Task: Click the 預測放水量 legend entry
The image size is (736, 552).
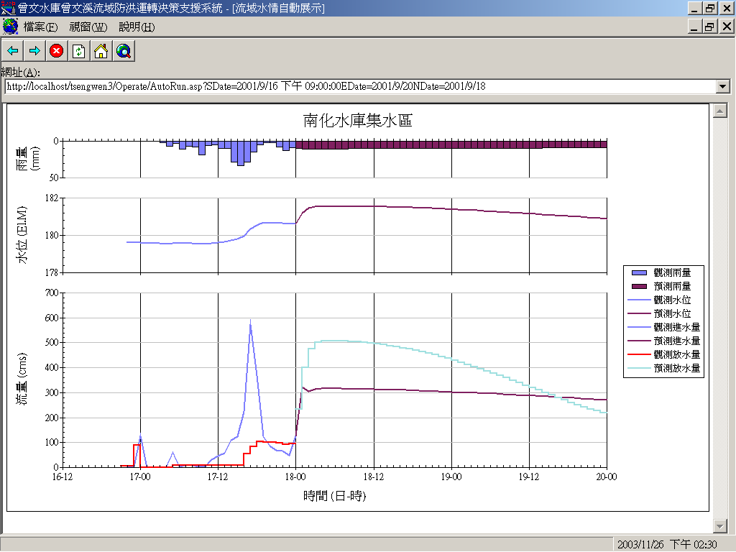Action: pos(664,368)
